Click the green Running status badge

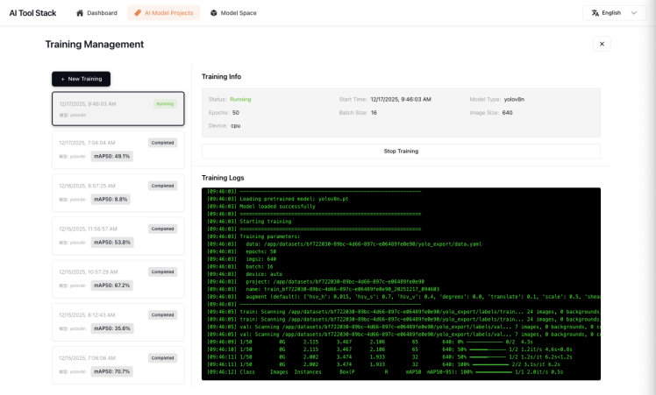(165, 103)
